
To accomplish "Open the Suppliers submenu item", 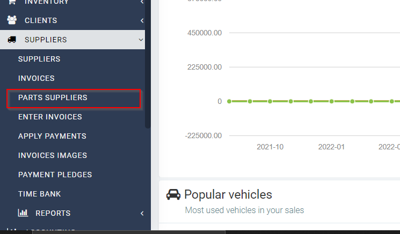I will (39, 59).
